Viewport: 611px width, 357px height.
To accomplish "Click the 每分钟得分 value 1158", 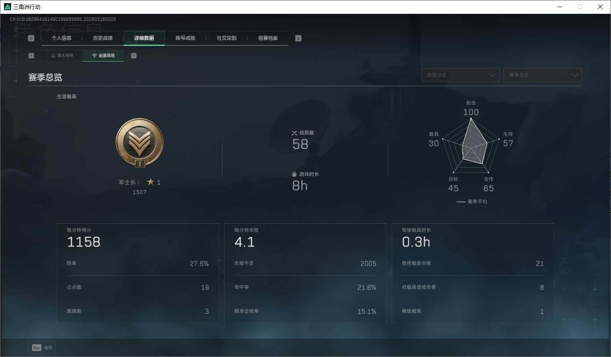I will [84, 242].
